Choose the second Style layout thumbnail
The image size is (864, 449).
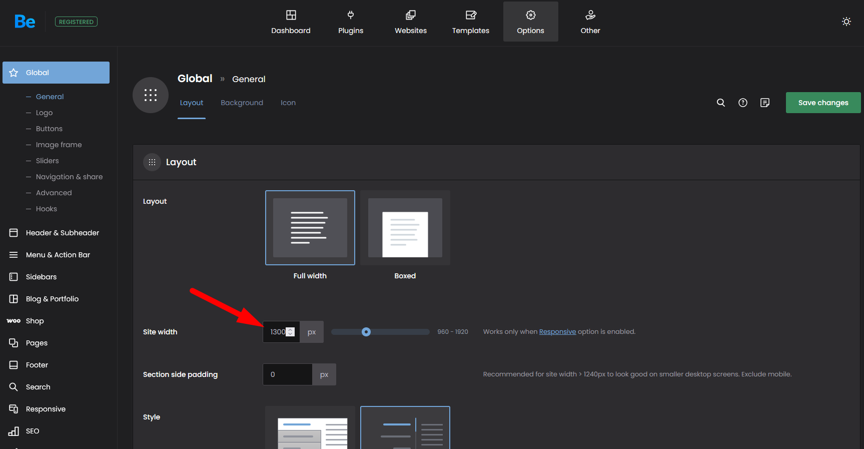pos(405,428)
